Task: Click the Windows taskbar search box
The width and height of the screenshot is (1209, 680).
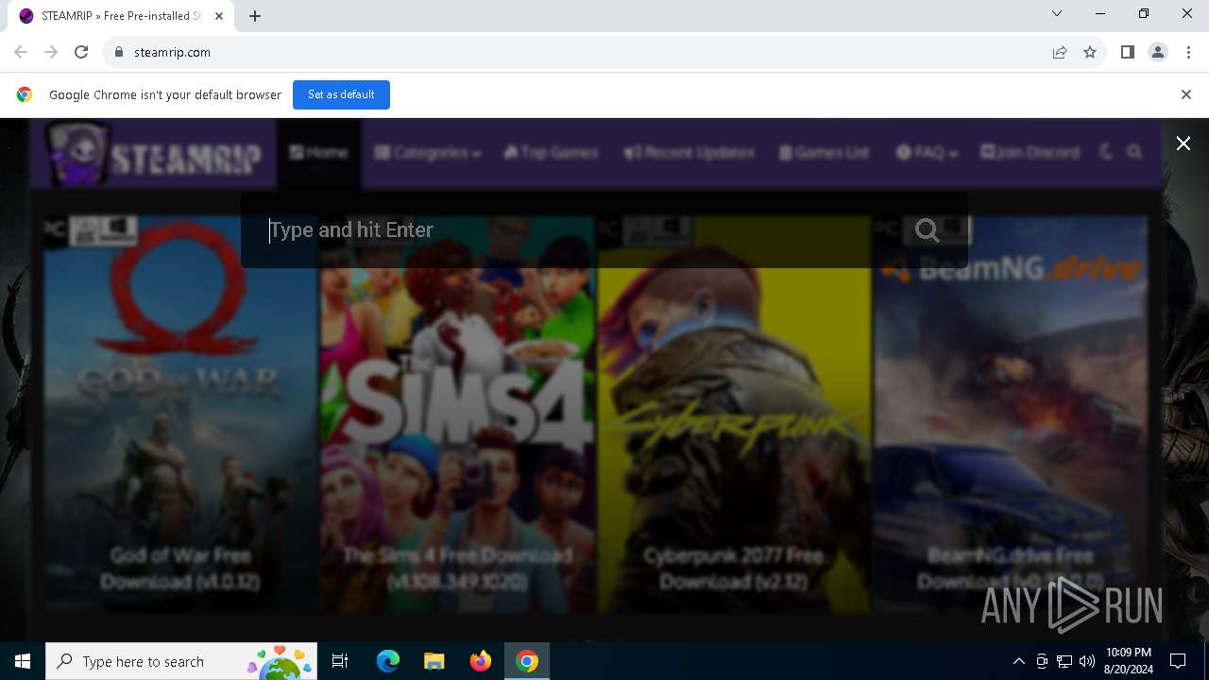Action: pos(180,661)
